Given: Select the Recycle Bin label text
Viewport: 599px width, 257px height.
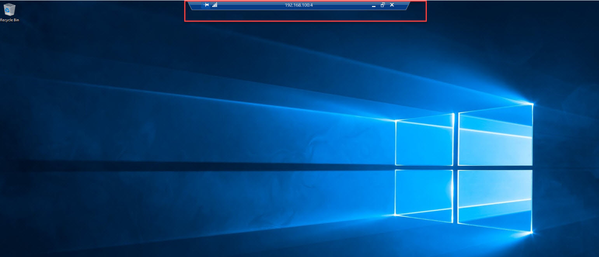Looking at the screenshot, I should [x=10, y=20].
